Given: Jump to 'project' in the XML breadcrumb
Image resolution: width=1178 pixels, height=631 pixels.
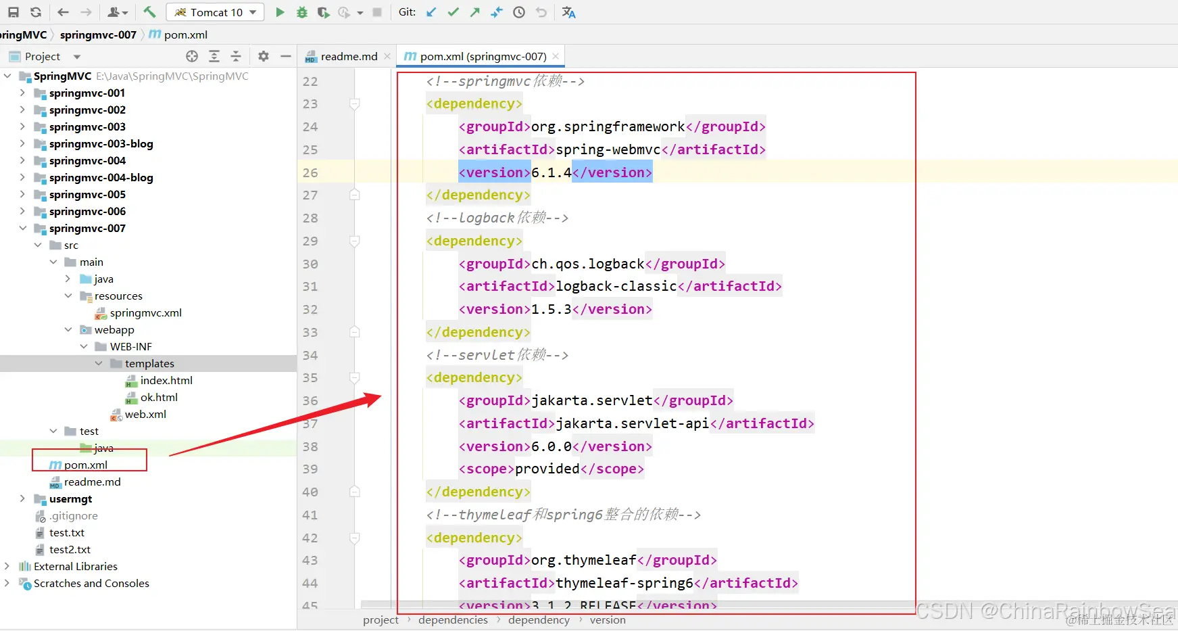Looking at the screenshot, I should click(381, 620).
